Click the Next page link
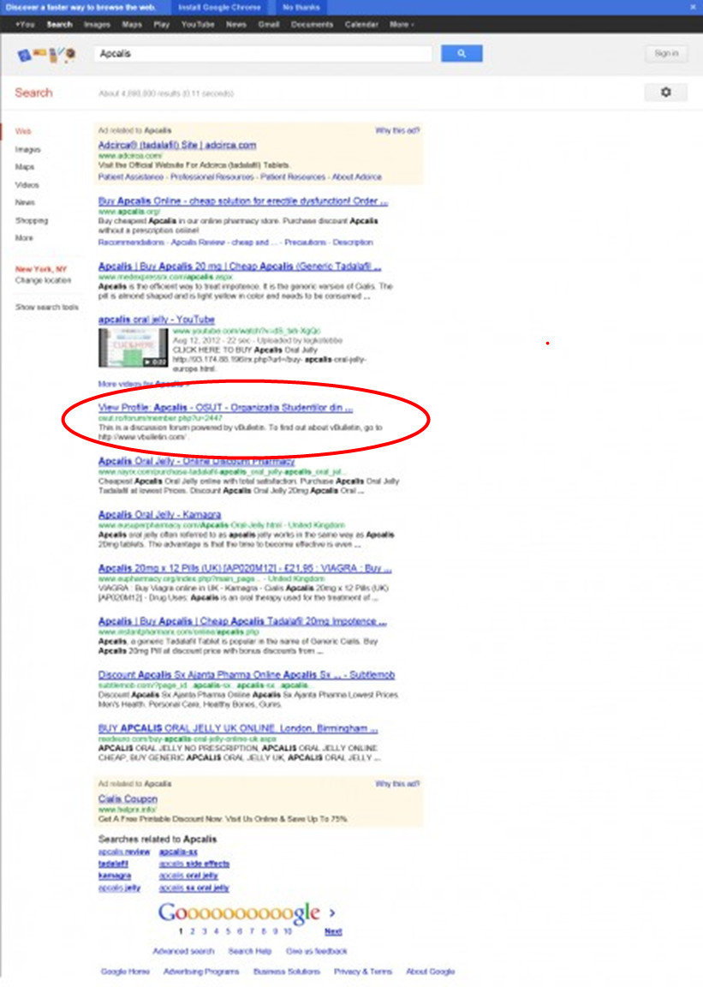Screen dimensions: 703x987 click(x=333, y=931)
